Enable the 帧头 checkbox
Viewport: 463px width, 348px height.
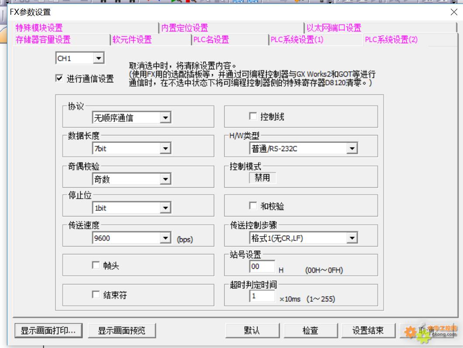(x=96, y=265)
